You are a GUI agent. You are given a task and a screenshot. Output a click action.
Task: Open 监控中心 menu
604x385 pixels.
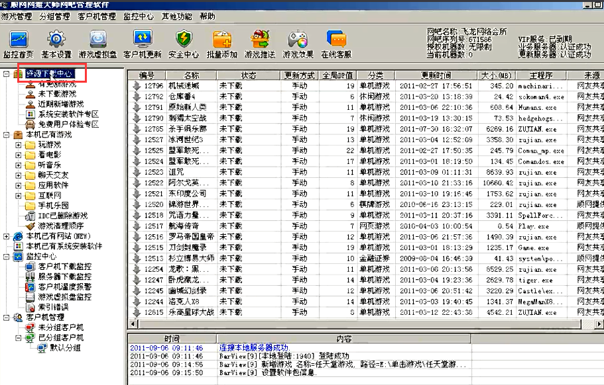click(139, 17)
